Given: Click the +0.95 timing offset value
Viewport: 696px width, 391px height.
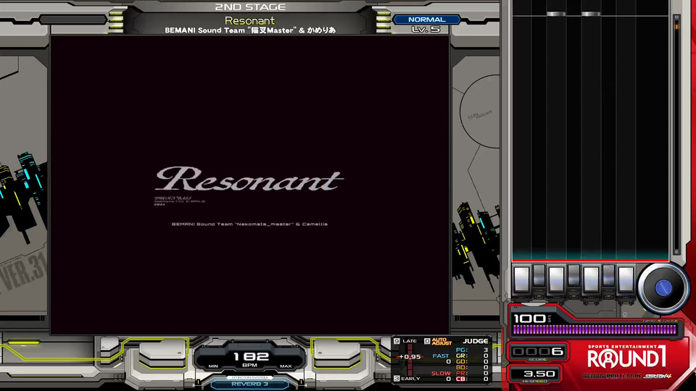Looking at the screenshot, I should [x=410, y=356].
